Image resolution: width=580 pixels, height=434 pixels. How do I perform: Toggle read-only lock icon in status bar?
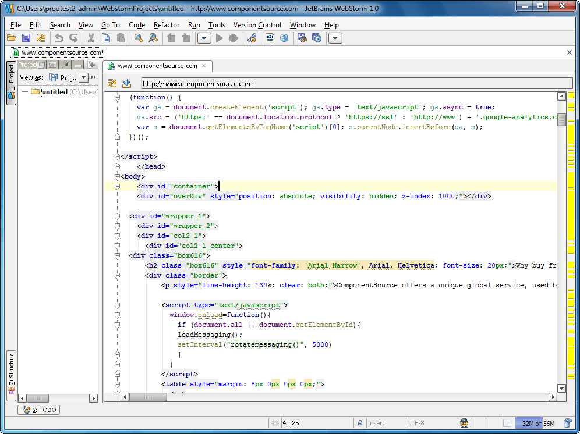pyautogui.click(x=360, y=423)
